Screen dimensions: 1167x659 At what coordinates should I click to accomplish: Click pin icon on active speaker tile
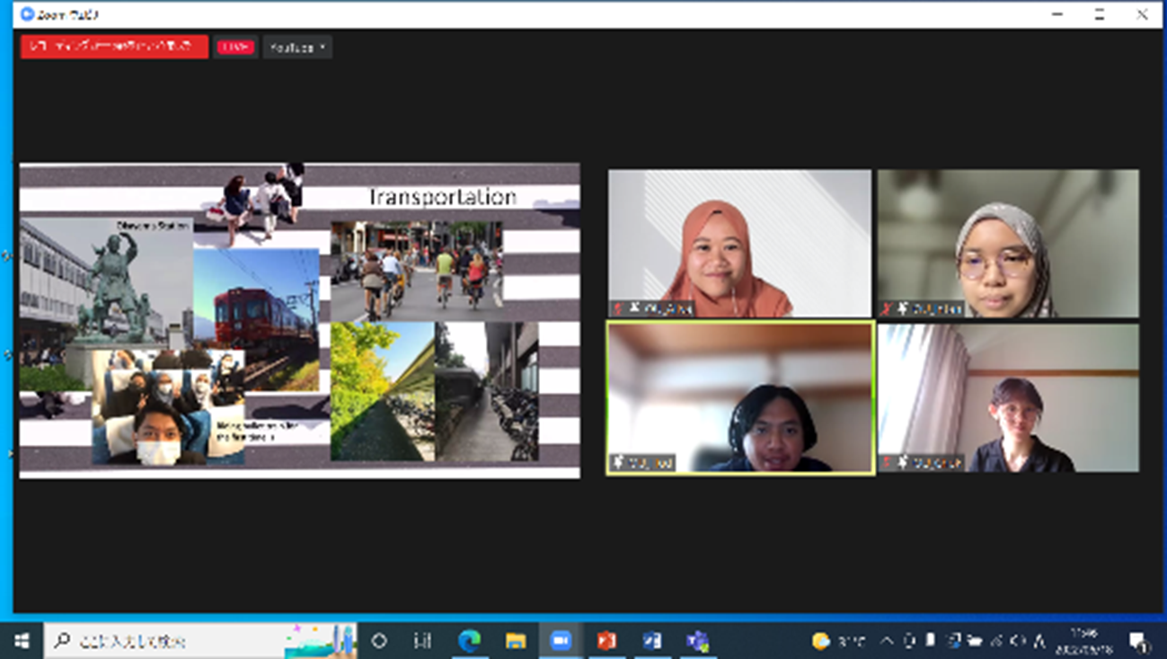point(619,463)
